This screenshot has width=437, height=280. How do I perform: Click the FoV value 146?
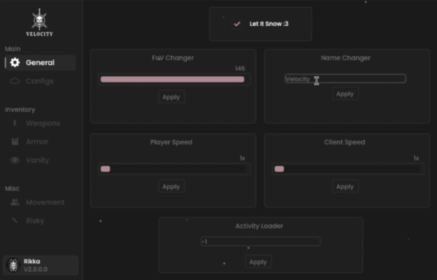(240, 69)
